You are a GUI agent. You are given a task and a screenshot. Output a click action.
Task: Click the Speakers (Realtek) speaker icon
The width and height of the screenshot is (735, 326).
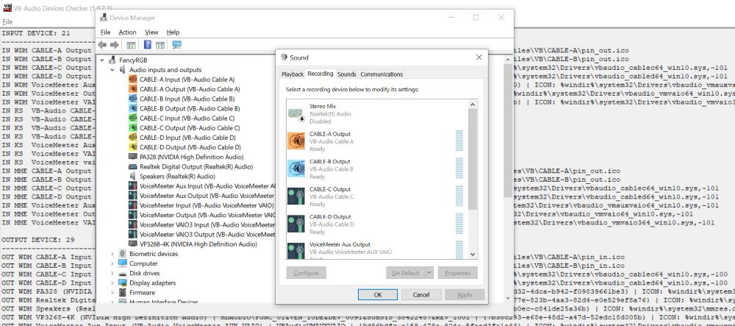pyautogui.click(x=132, y=177)
